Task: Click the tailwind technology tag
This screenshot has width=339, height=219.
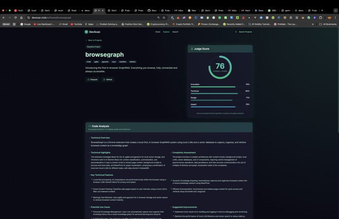Action: [x=132, y=62]
